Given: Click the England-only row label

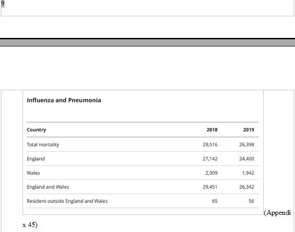Looking at the screenshot, I should (x=36, y=159).
